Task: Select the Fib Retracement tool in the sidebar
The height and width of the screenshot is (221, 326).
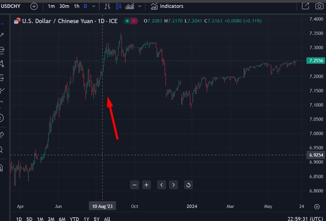Action: pyautogui.click(x=2, y=51)
